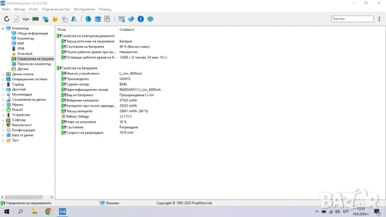Expand the Дисплей node arrow
The image size is (386, 217).
[x=3, y=89]
